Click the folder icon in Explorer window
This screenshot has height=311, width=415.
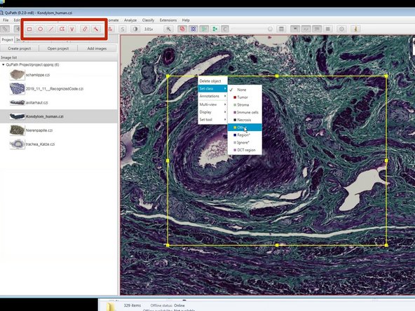click(111, 306)
